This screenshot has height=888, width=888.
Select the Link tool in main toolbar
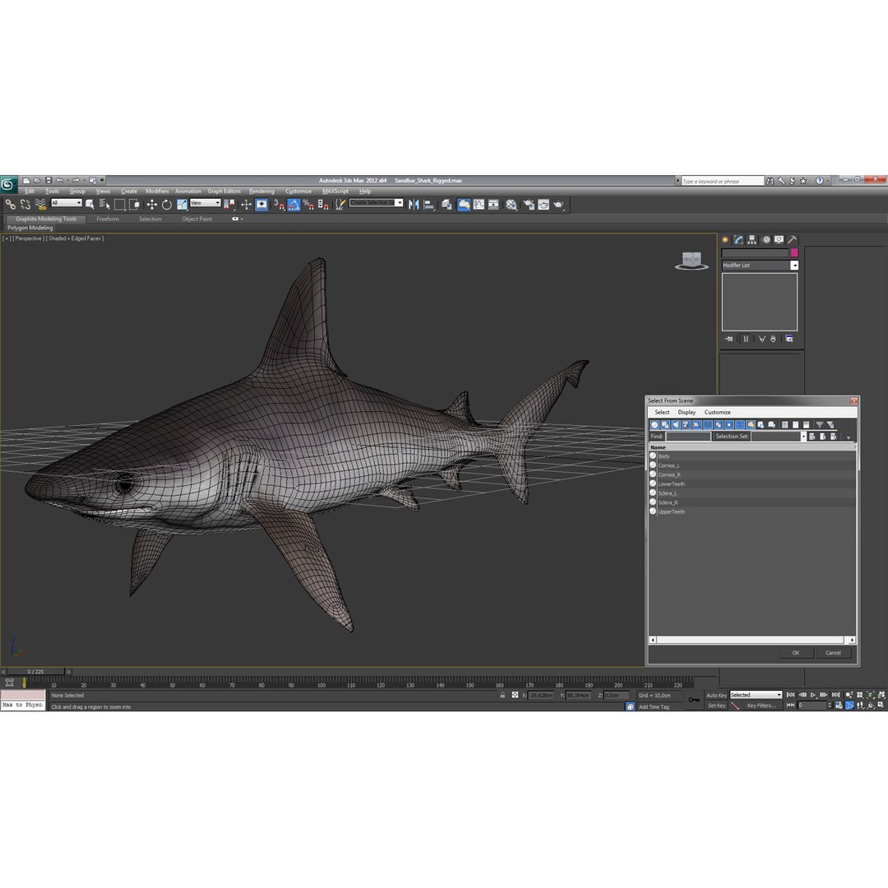[10, 205]
